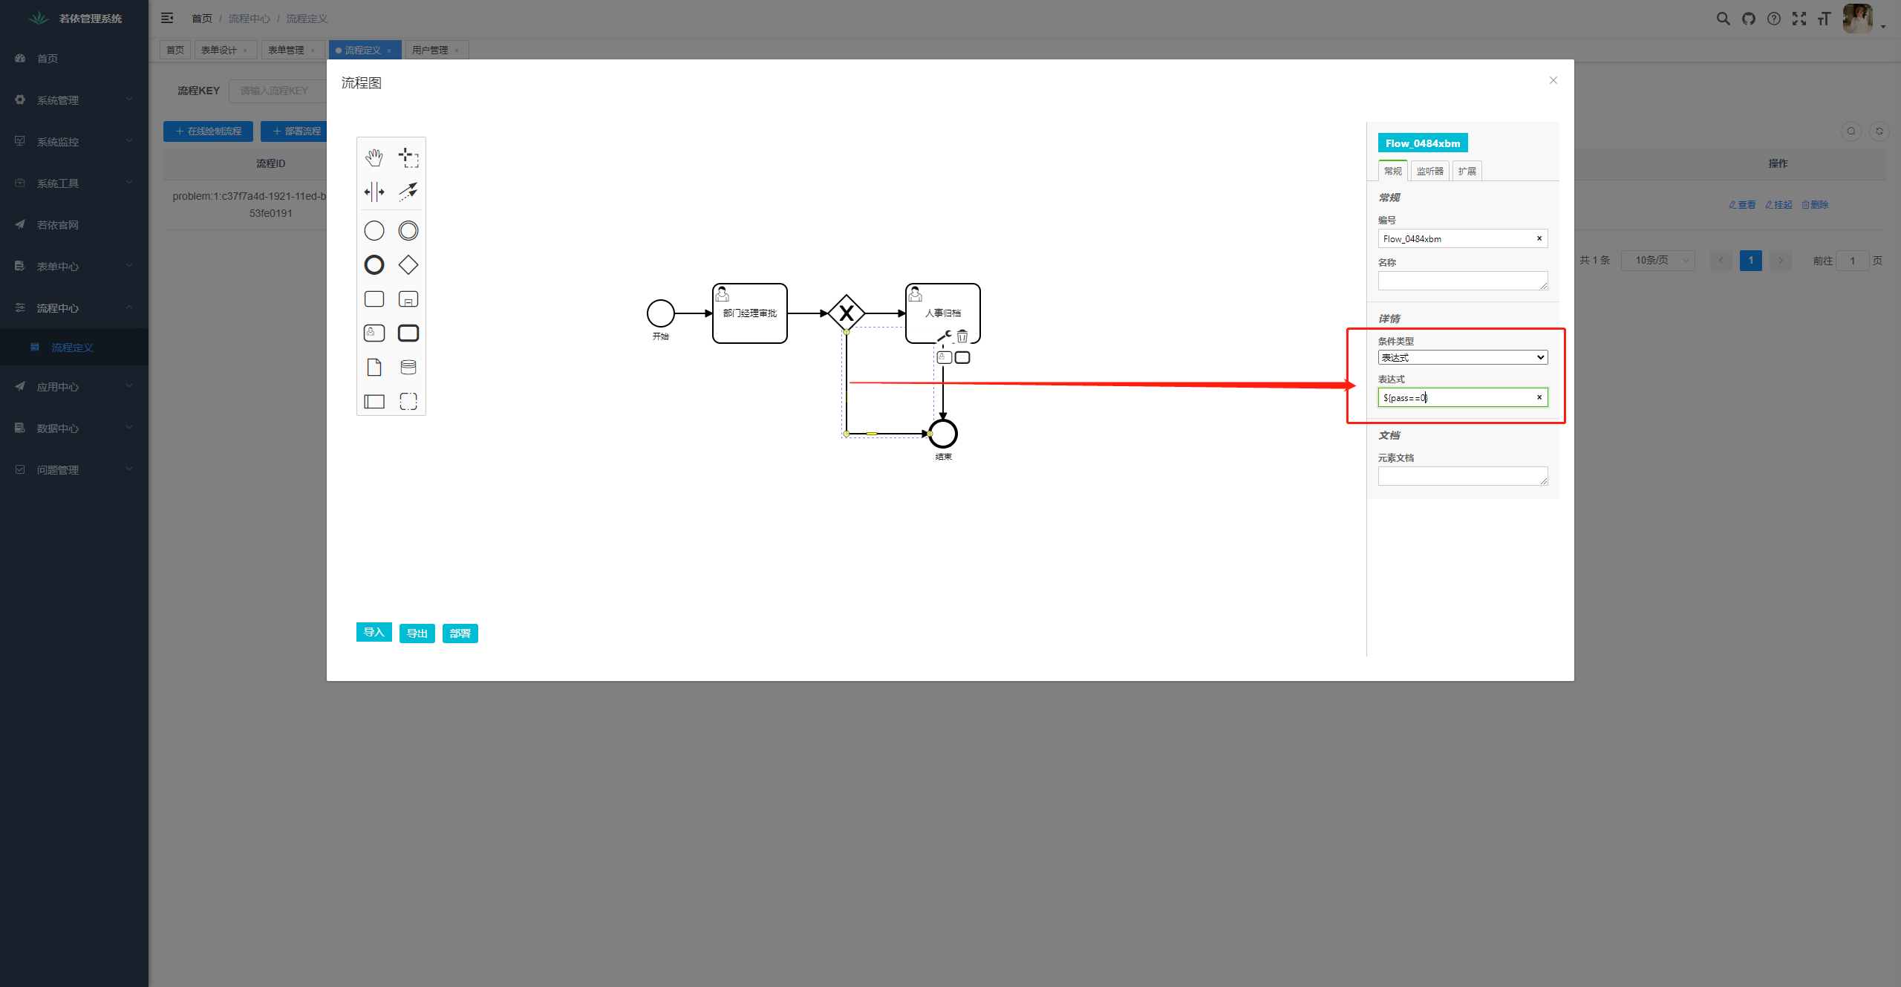Open the help question-mark icon

[x=1774, y=19]
